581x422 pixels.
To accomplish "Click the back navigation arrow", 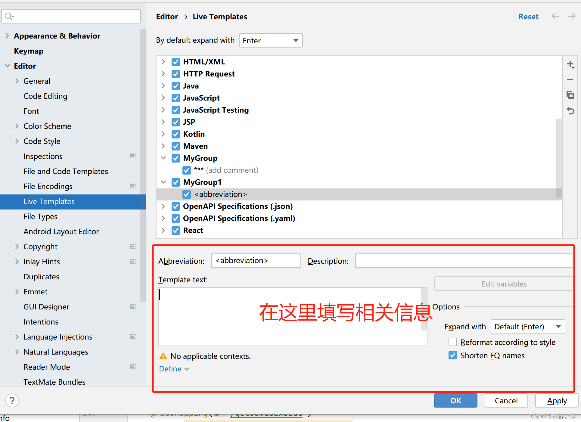I will tap(555, 17).
